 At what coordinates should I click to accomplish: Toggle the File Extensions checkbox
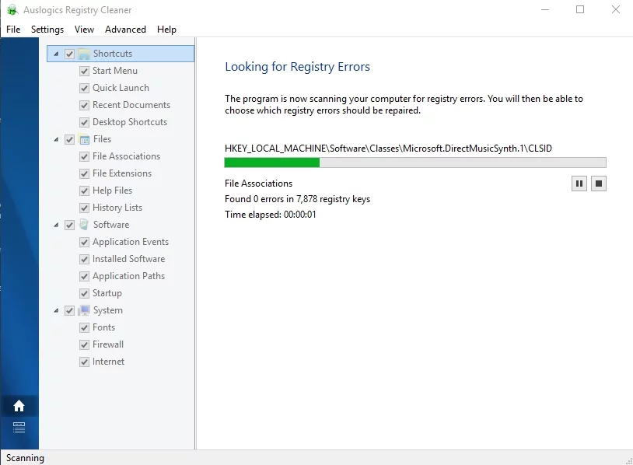[x=85, y=173]
